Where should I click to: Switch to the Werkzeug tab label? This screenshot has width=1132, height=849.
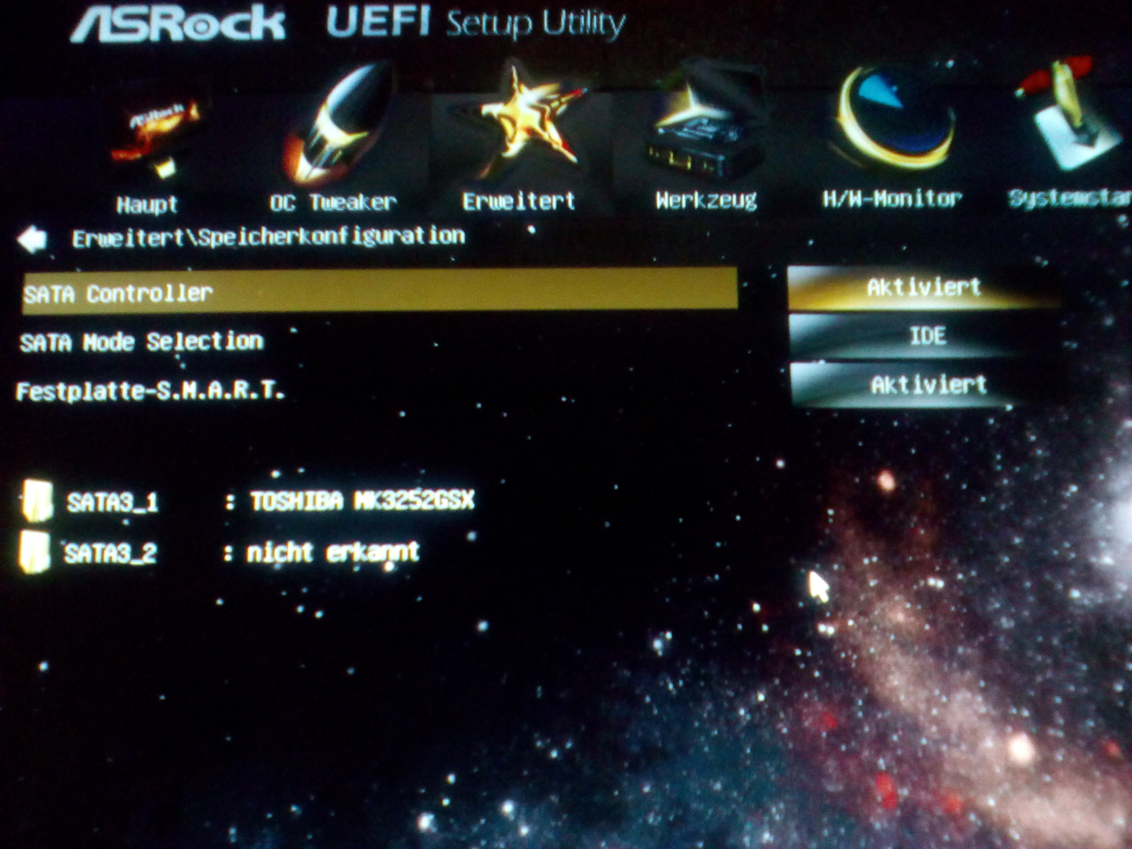[x=706, y=200]
